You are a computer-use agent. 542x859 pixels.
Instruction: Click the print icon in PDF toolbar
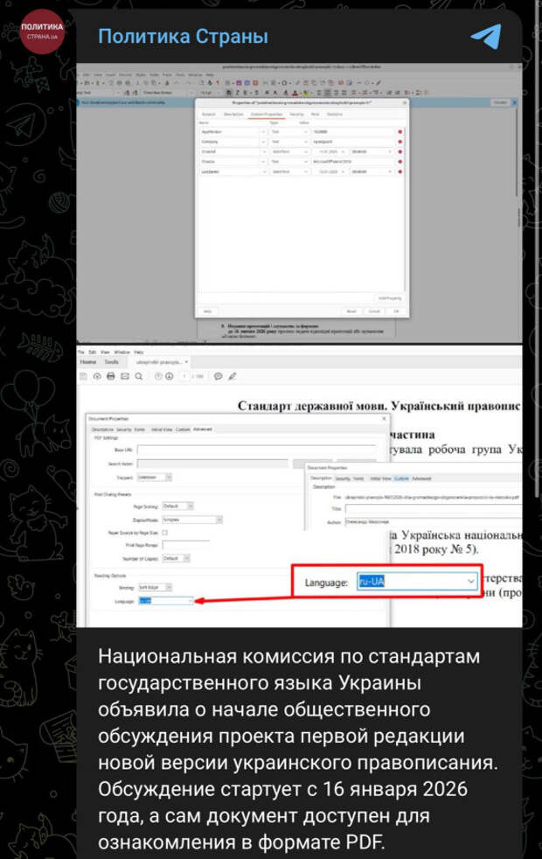[x=110, y=376]
